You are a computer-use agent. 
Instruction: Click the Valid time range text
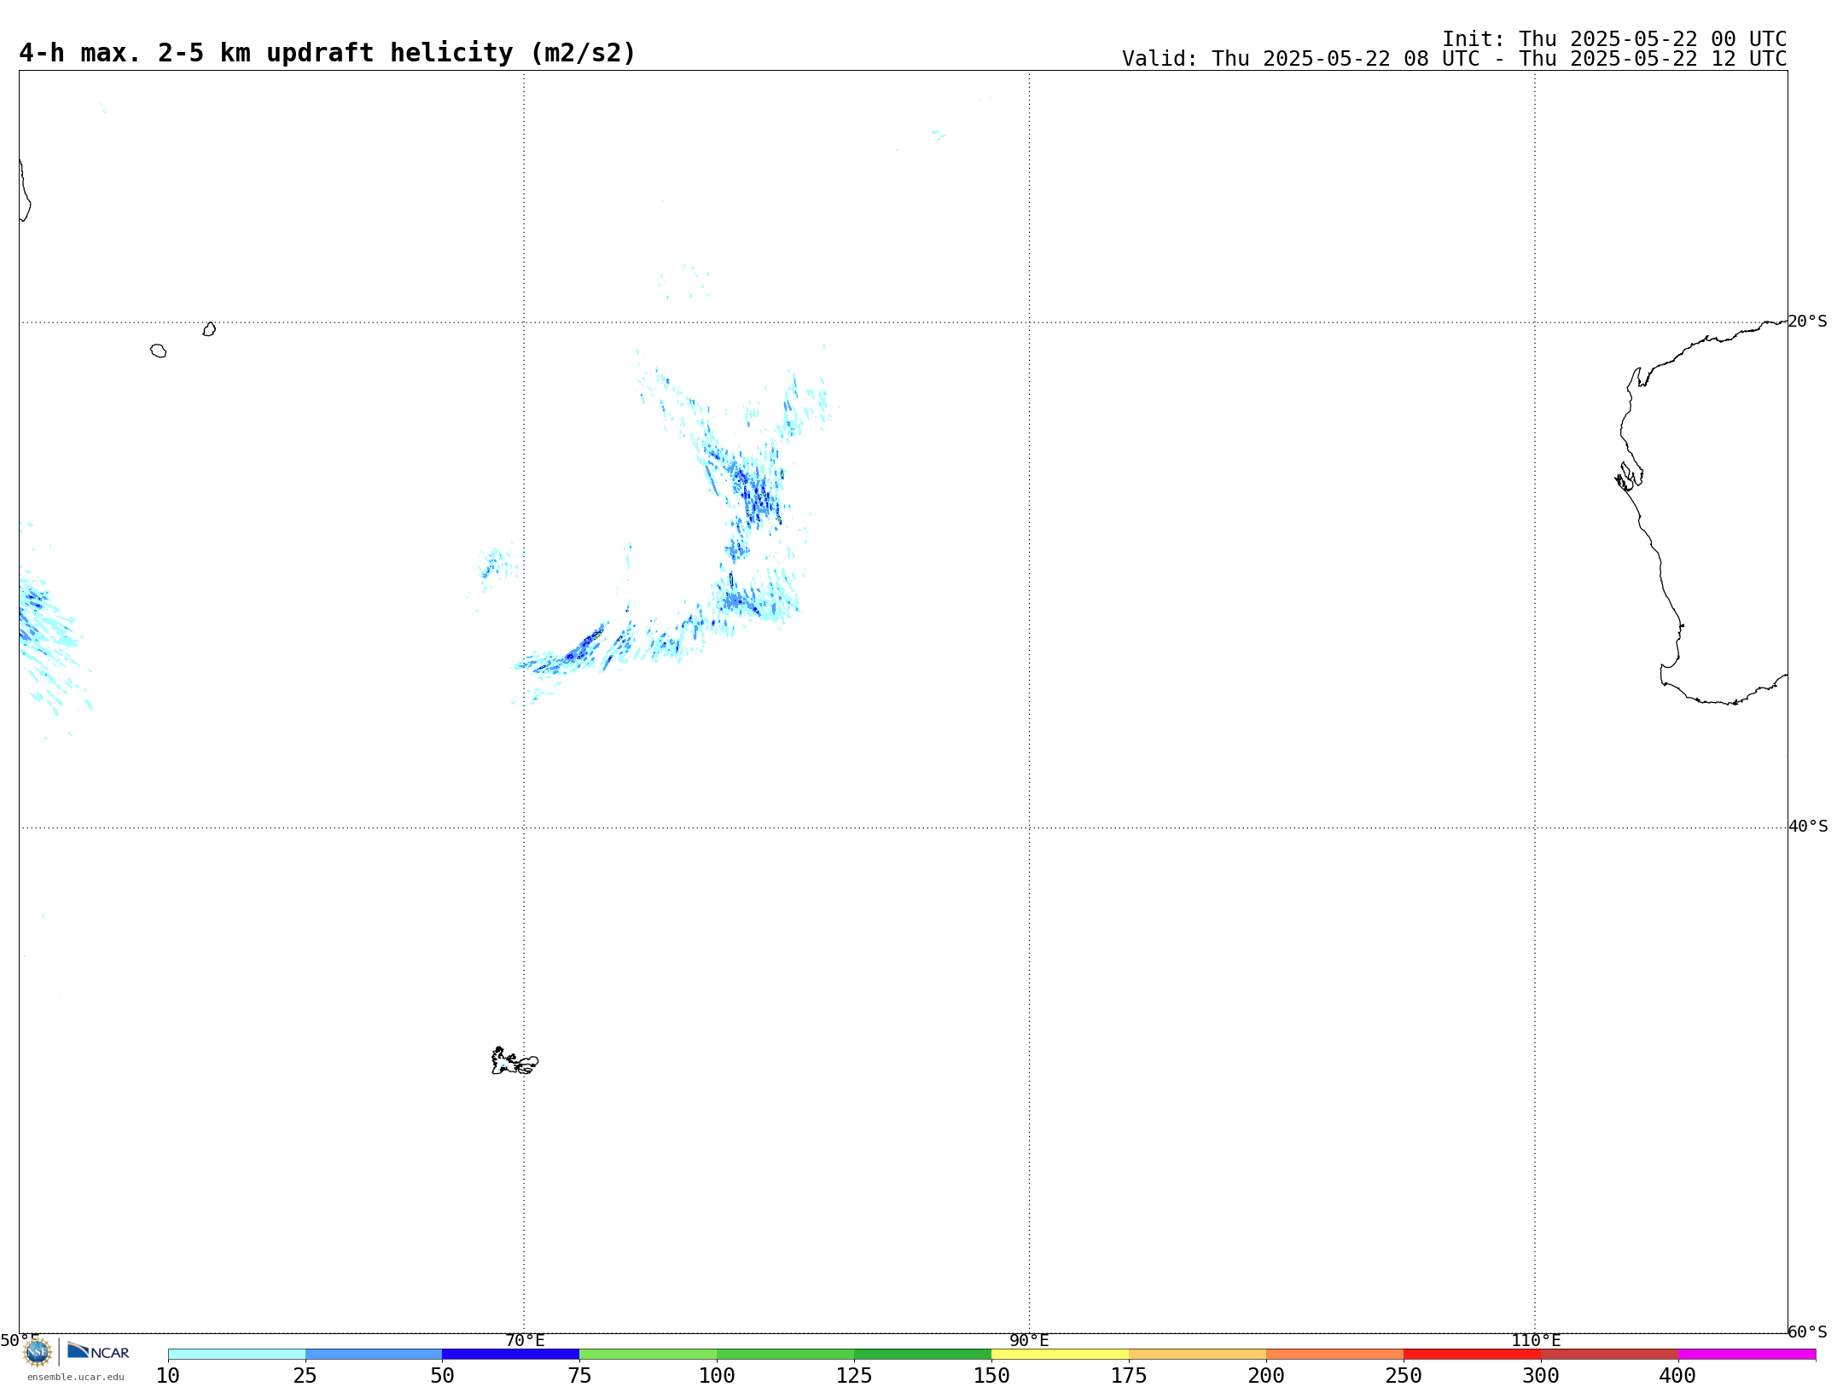click(1454, 59)
